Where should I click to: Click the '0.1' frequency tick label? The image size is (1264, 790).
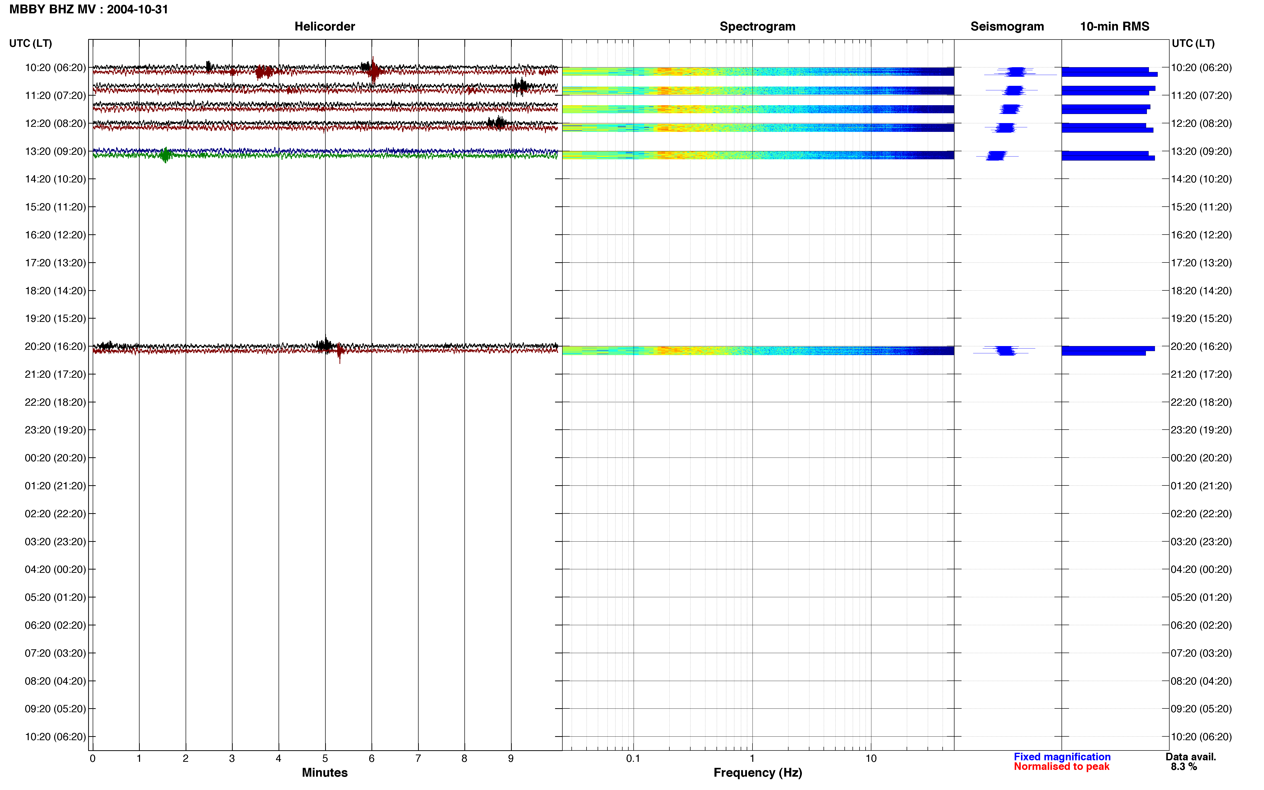(633, 759)
